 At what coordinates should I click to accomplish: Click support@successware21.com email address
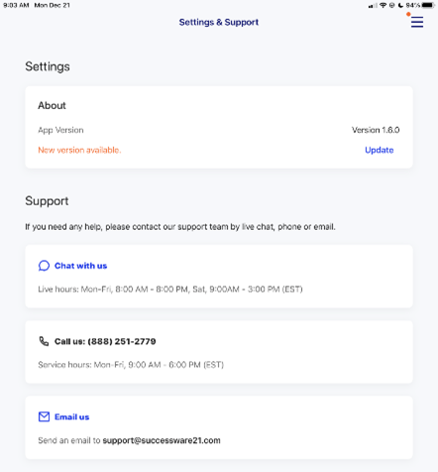pyautogui.click(x=162, y=440)
